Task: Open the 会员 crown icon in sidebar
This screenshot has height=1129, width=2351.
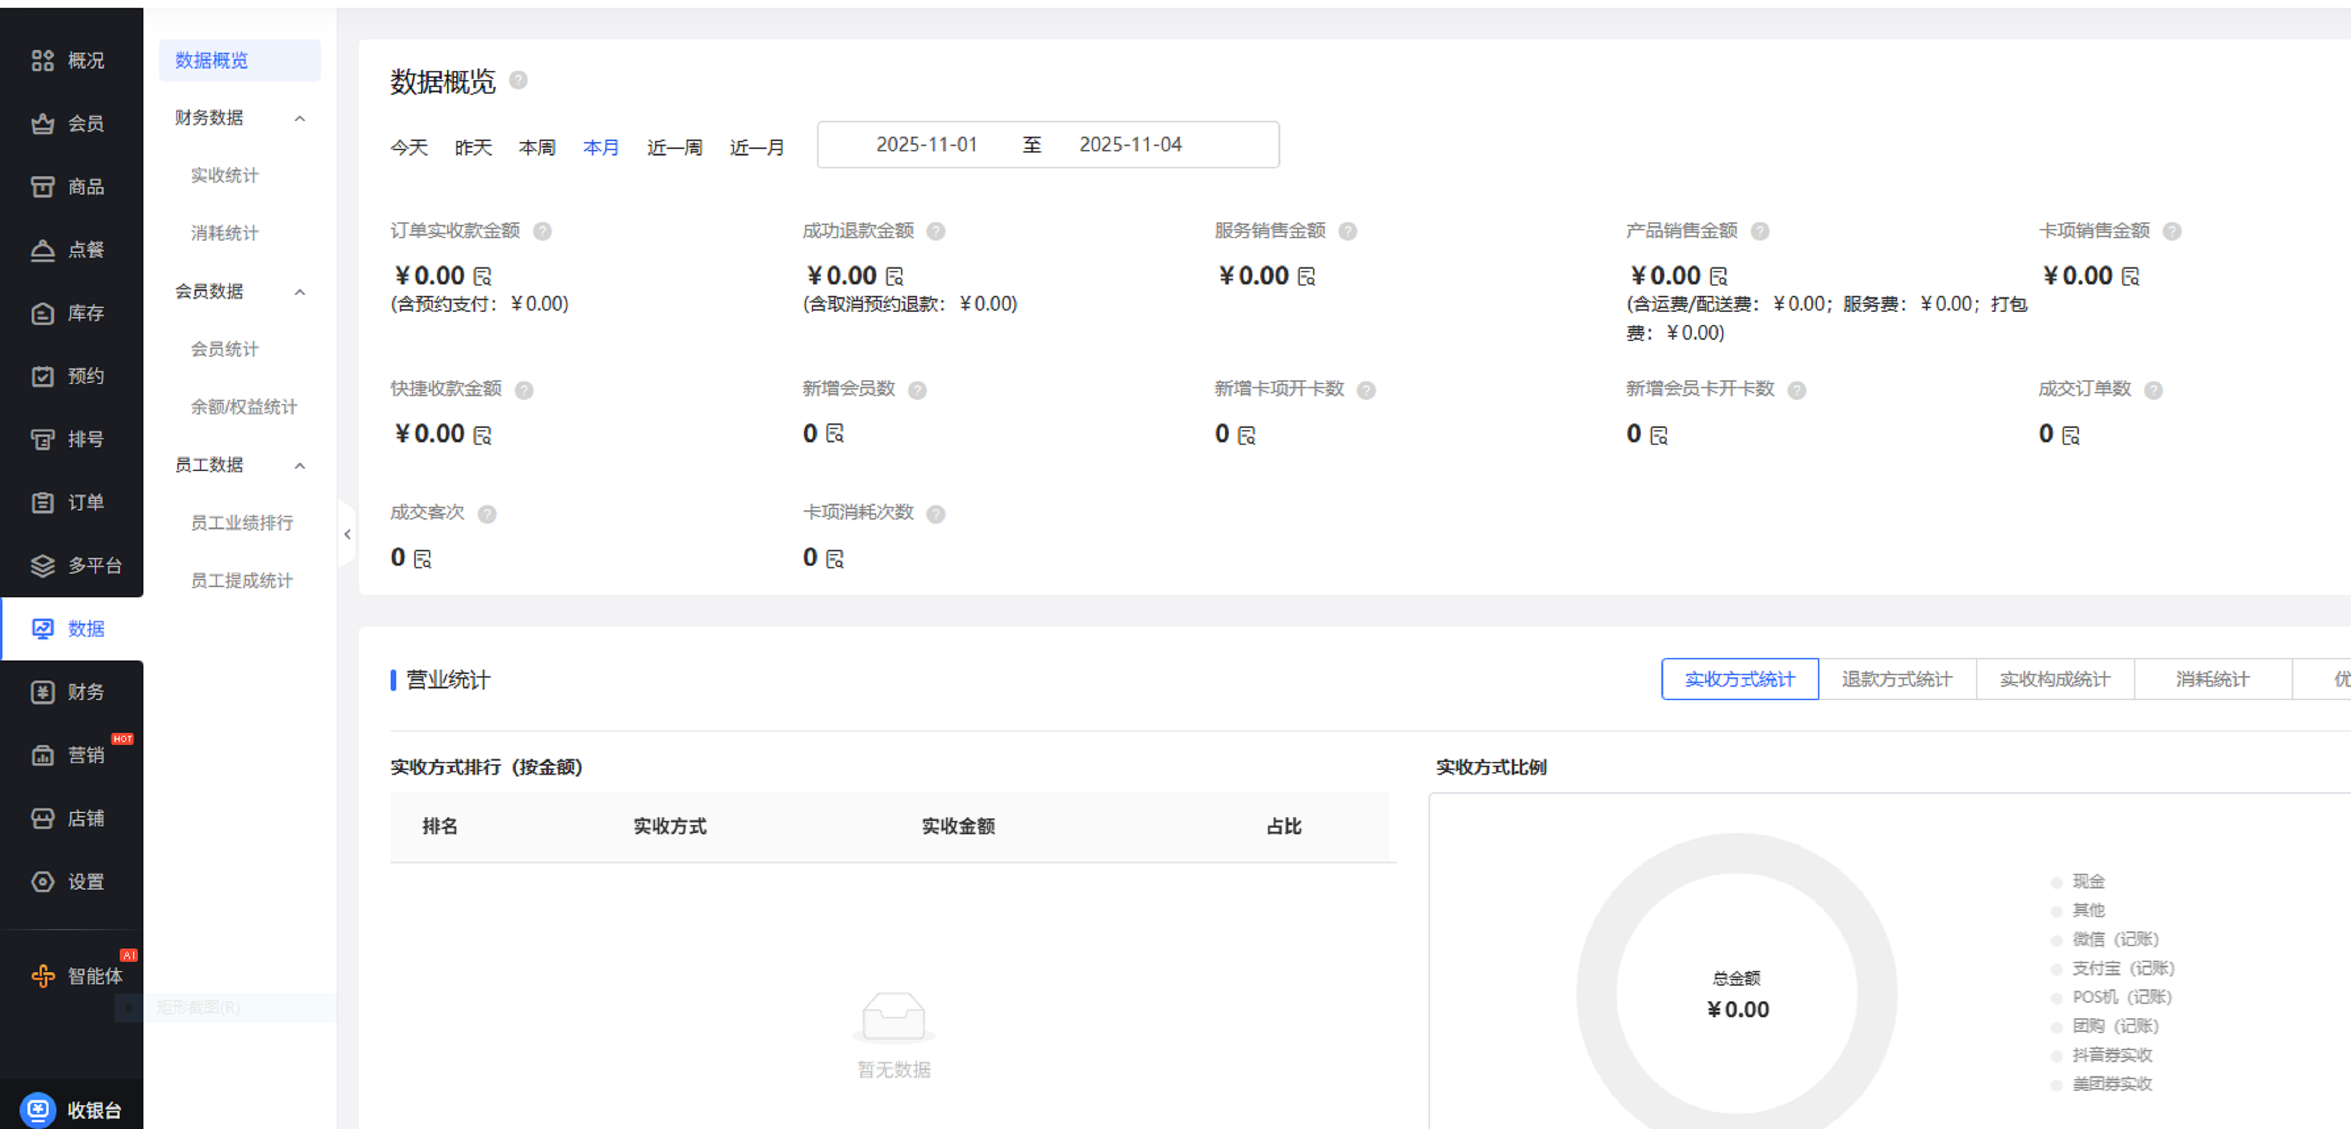Action: [42, 123]
